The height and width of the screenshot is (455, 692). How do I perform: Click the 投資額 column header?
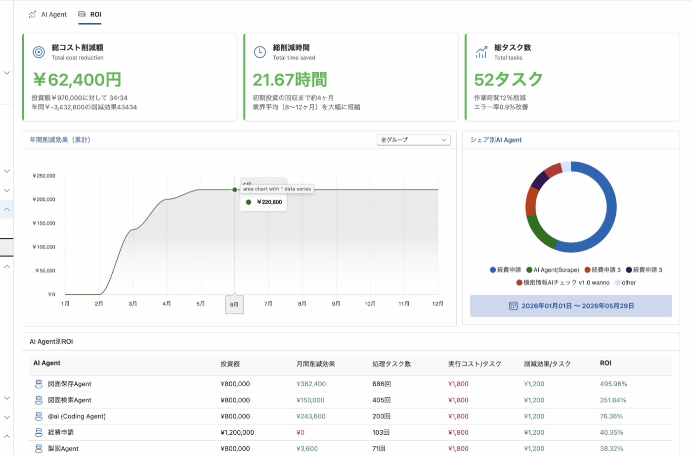(230, 364)
